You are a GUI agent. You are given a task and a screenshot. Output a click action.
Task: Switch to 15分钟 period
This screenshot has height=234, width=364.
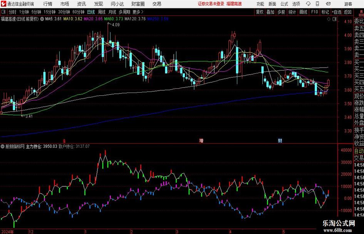[x=50, y=12]
